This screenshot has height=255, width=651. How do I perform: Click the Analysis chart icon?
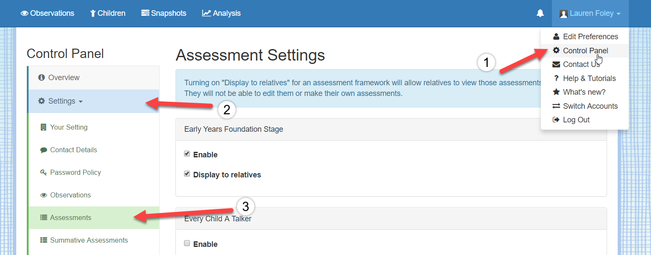click(x=207, y=13)
